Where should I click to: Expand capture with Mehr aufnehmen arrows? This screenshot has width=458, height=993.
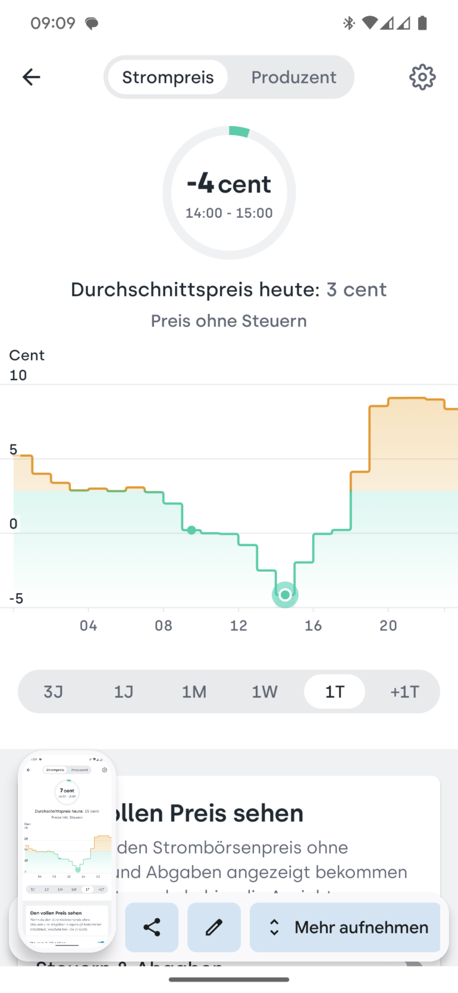(345, 927)
